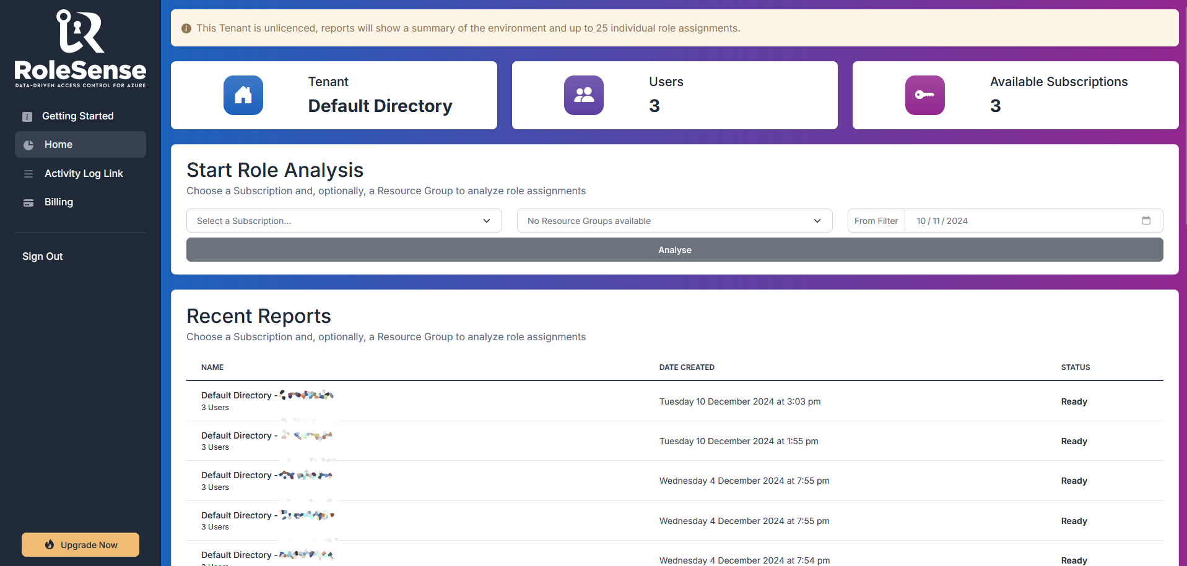
Task: Click the flame icon on Upgrade Now
Action: click(x=50, y=545)
